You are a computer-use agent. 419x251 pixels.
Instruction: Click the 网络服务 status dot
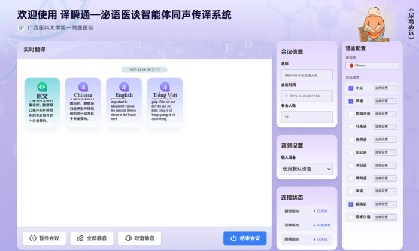point(314,240)
